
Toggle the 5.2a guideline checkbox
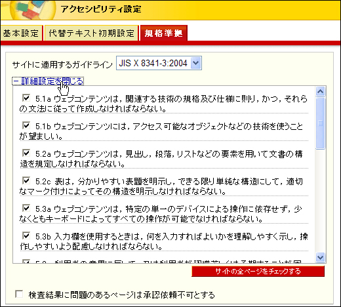coord(26,153)
